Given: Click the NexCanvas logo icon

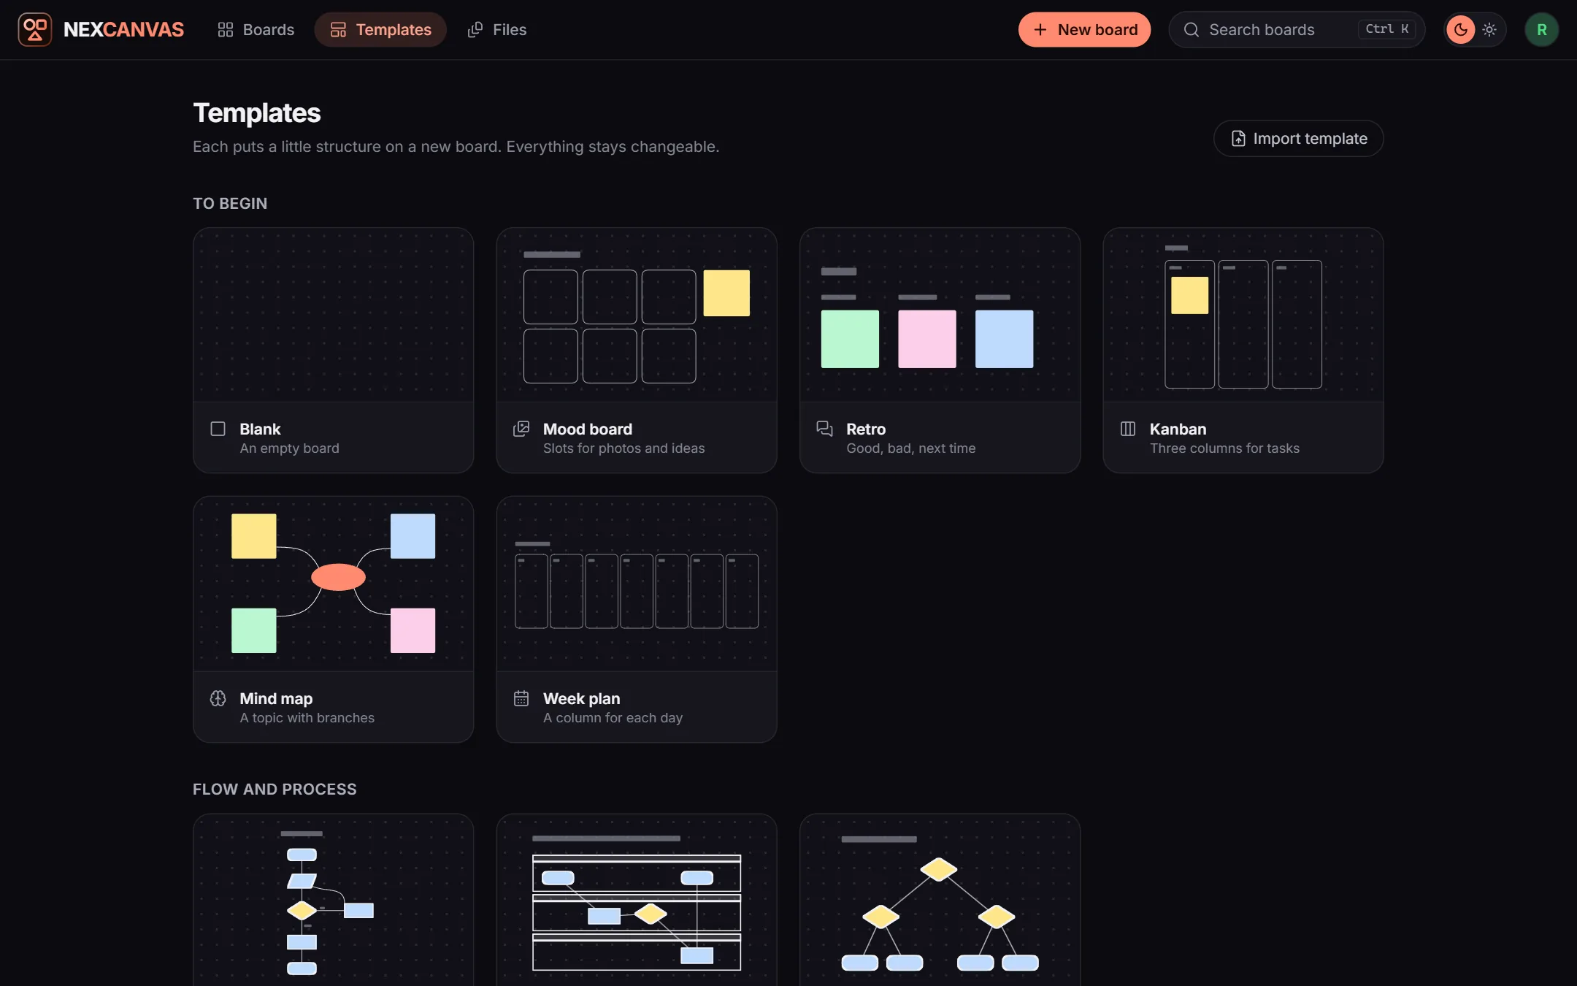Looking at the screenshot, I should [x=35, y=29].
